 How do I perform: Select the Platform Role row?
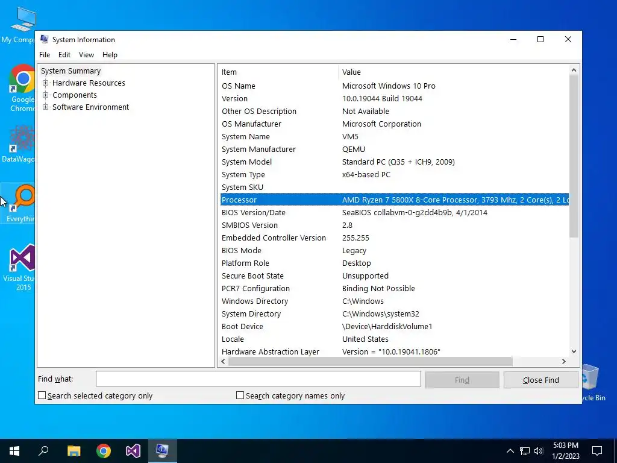[394, 263]
